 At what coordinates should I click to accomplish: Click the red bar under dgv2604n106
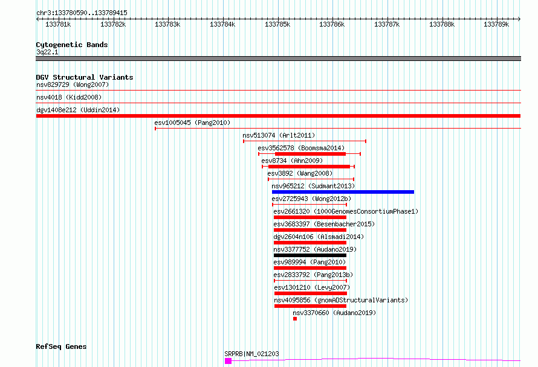[x=310, y=243]
